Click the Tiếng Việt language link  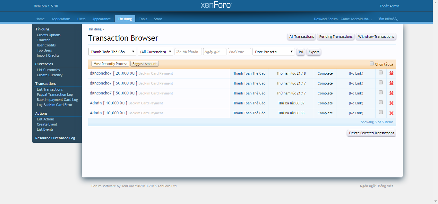pos(385,186)
